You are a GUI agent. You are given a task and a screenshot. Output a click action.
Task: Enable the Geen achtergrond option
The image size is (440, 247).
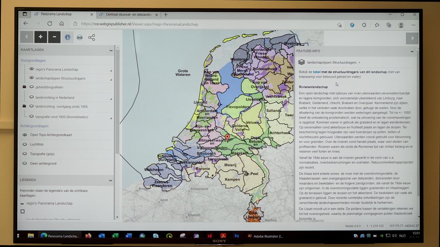25,163
